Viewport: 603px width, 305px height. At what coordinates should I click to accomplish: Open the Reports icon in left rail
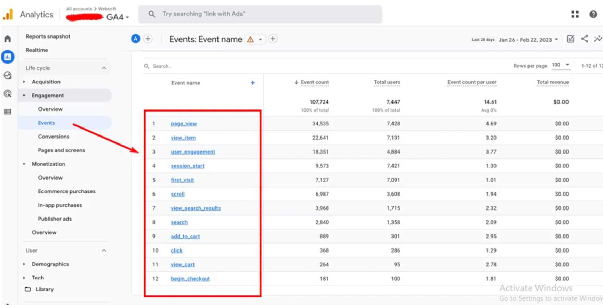8,57
